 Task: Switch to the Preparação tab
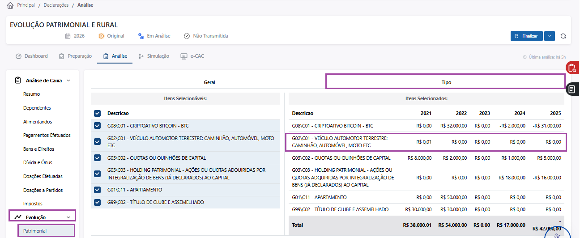click(75, 56)
